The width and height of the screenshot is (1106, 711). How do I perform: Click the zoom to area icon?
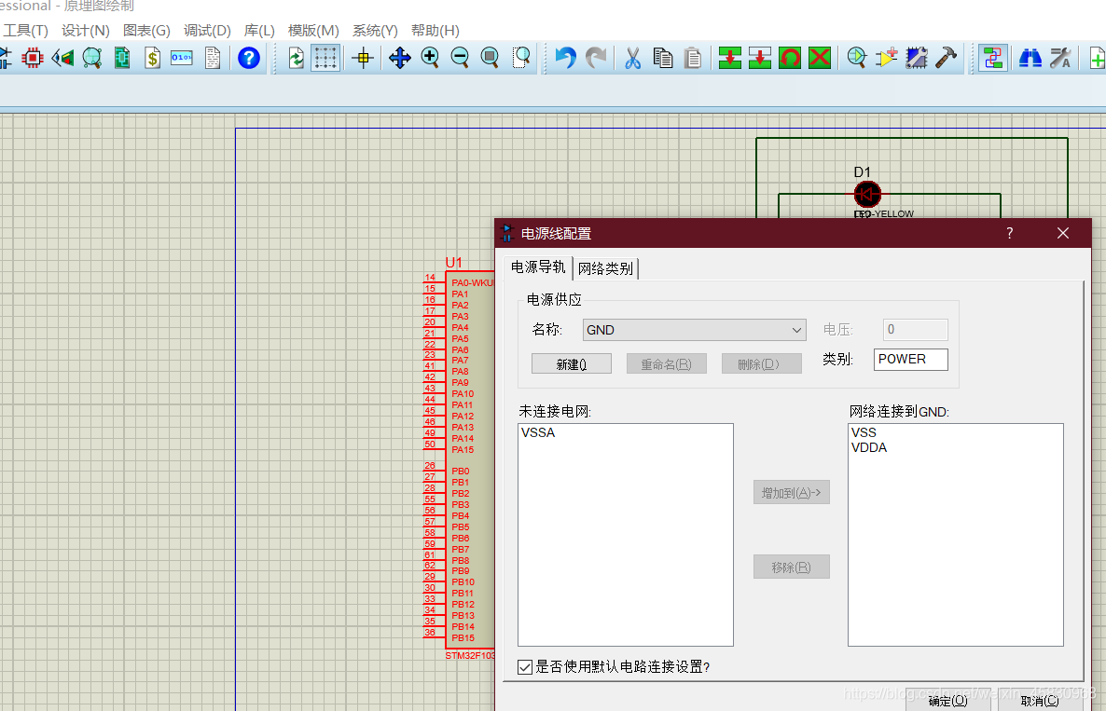(521, 58)
